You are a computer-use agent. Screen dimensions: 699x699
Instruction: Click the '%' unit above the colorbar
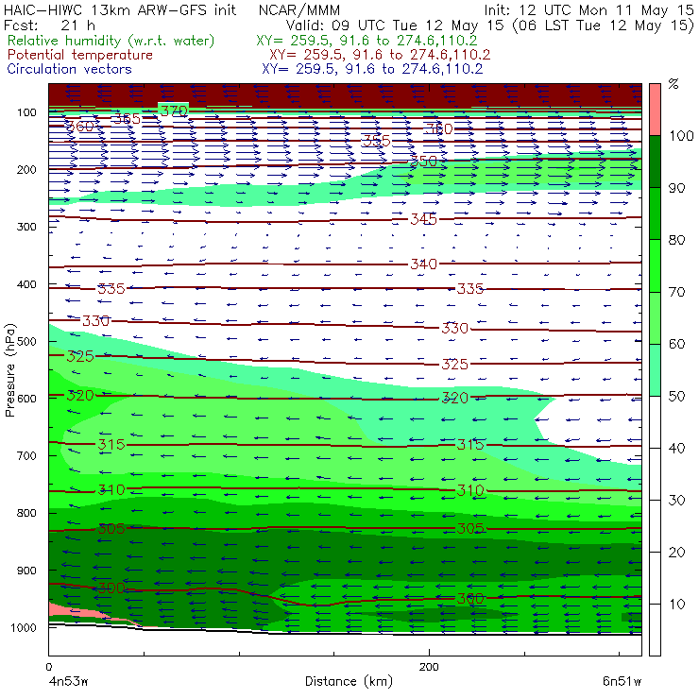pyautogui.click(x=673, y=83)
